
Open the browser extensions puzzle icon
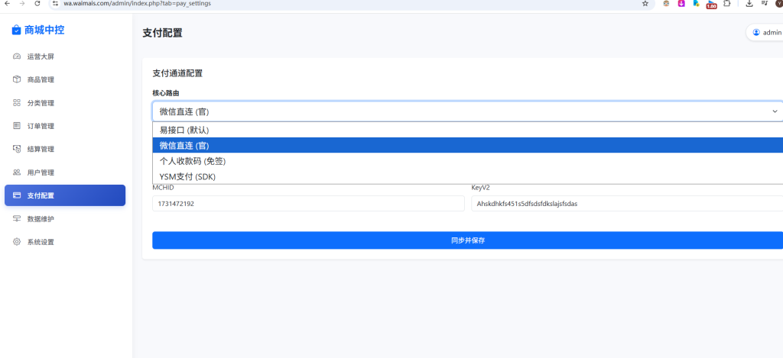click(726, 4)
